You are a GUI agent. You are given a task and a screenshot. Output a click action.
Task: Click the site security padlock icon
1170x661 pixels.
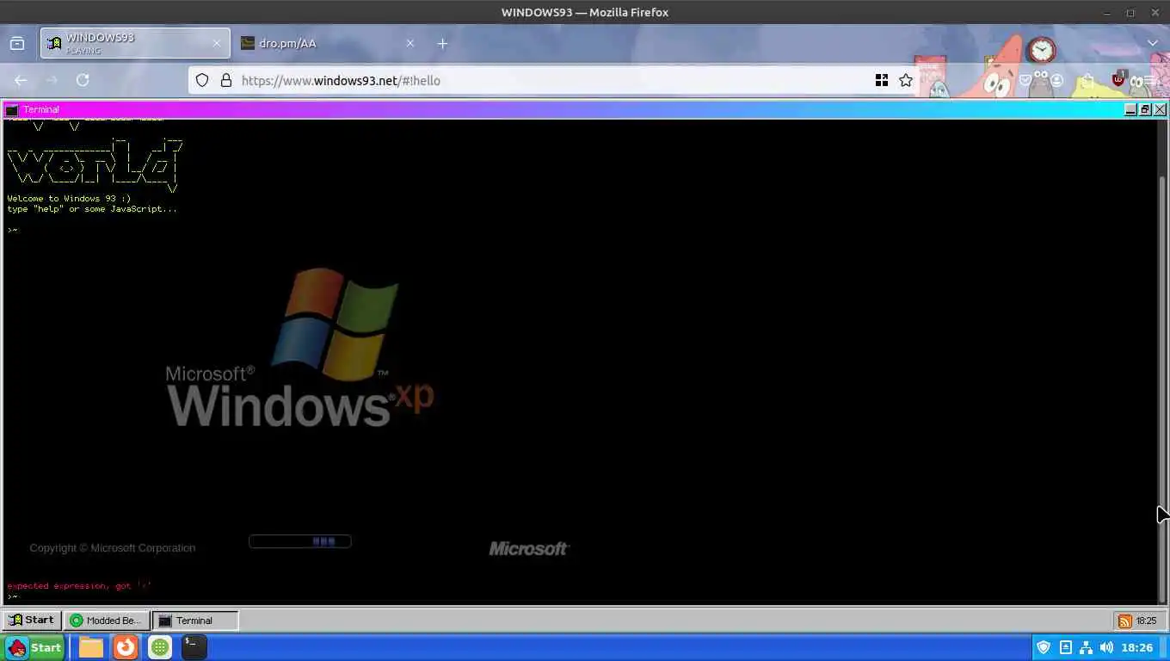pyautogui.click(x=226, y=80)
